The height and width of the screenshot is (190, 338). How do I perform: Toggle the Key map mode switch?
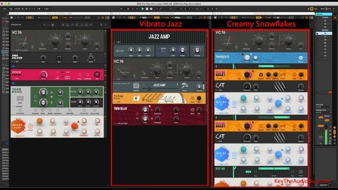coord(316,9)
